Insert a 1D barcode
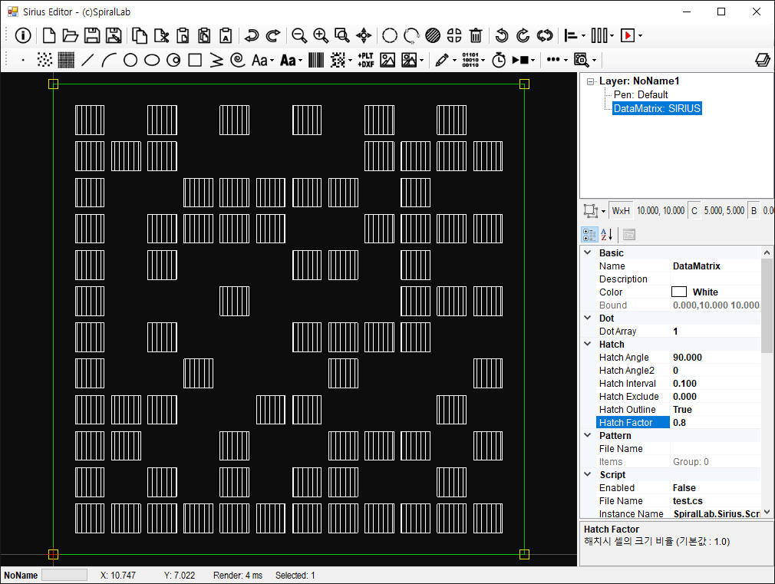 pyautogui.click(x=316, y=61)
